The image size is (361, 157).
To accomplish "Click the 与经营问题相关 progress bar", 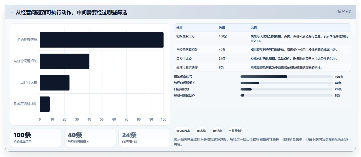I will pos(287,83).
